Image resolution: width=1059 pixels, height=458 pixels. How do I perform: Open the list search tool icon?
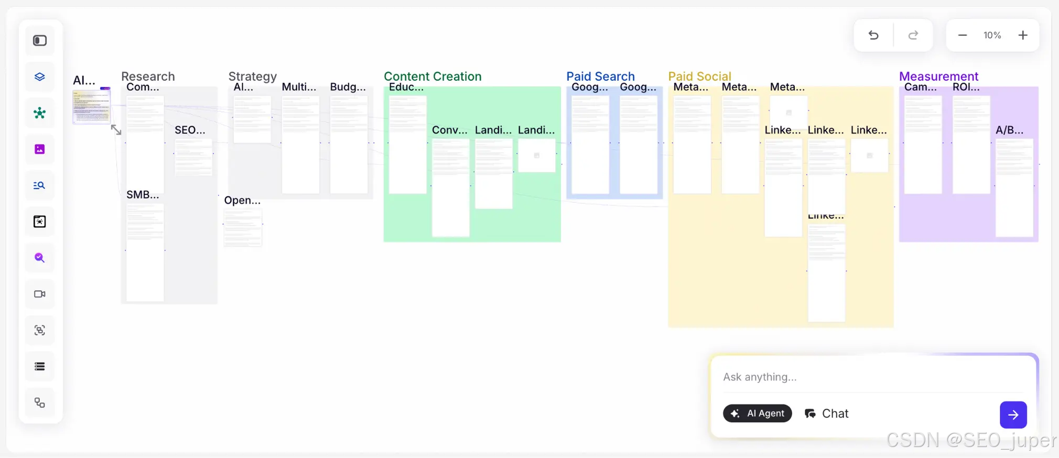(40, 186)
